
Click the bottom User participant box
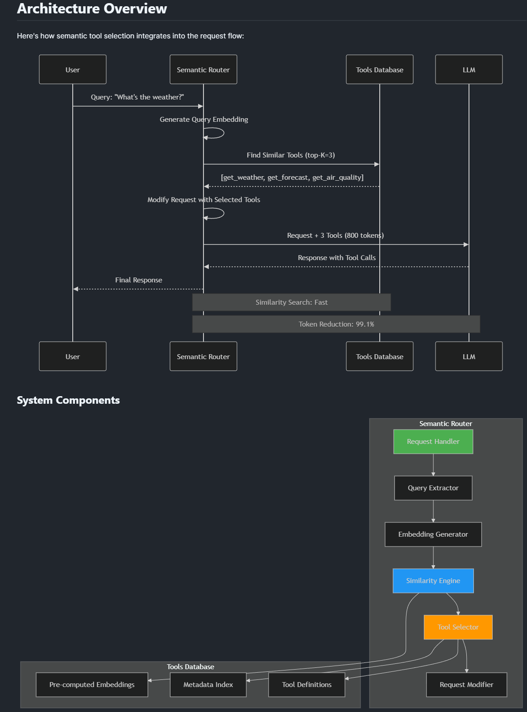click(x=73, y=356)
